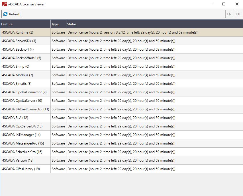This screenshot has width=243, height=196.
Task: Select the i4SCADA SLA (12) row
Action: click(121, 118)
